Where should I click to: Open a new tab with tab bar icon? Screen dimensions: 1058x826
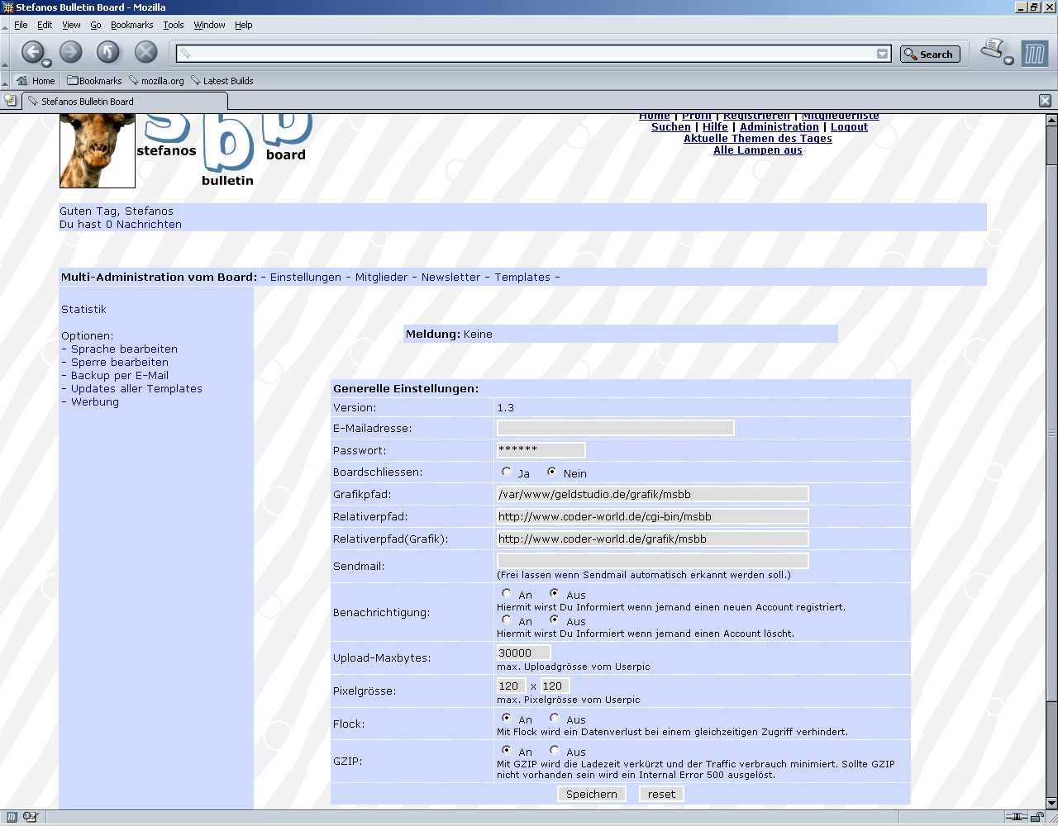(11, 101)
